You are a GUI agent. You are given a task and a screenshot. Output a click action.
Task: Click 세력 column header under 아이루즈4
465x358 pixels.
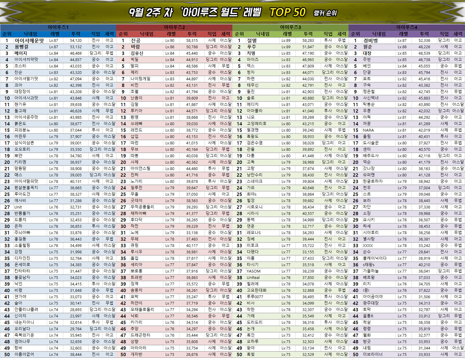[458, 34]
